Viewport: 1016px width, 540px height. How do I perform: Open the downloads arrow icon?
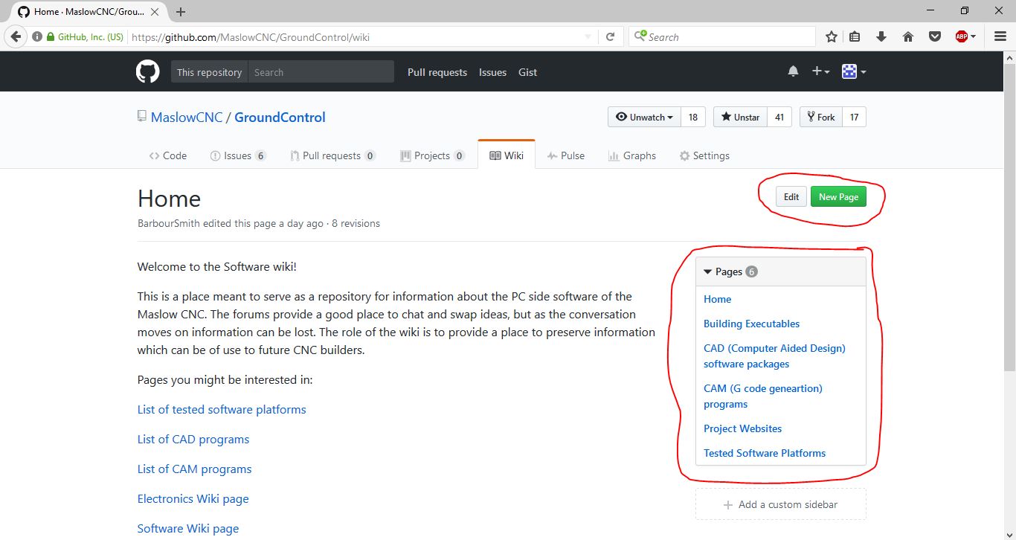click(x=881, y=36)
